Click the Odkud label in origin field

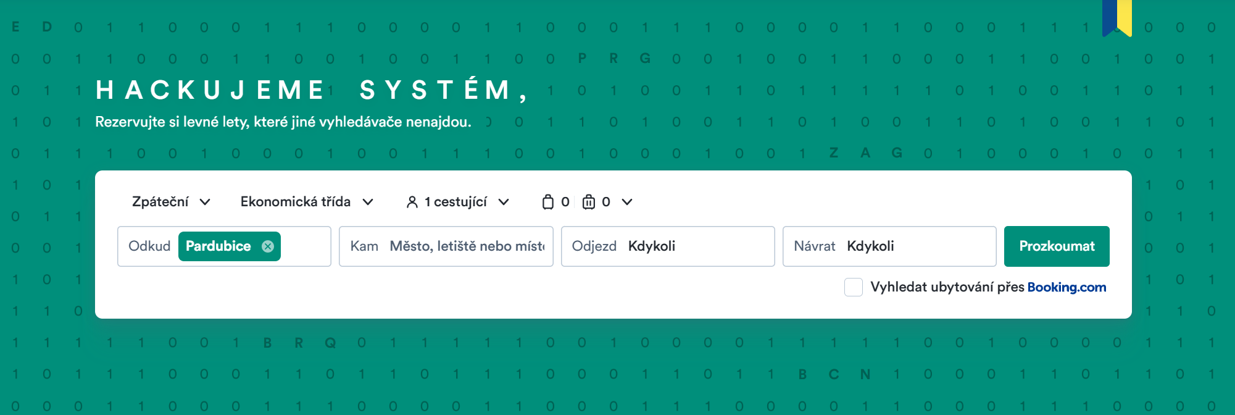click(x=149, y=246)
